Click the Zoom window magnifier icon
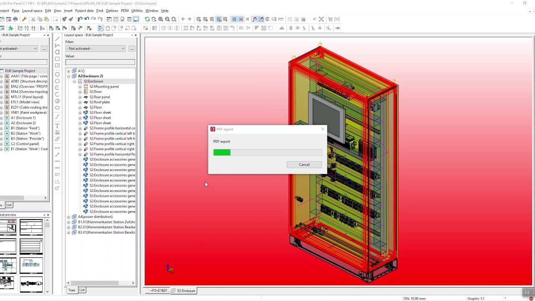The height and width of the screenshot is (301, 535). (154, 19)
